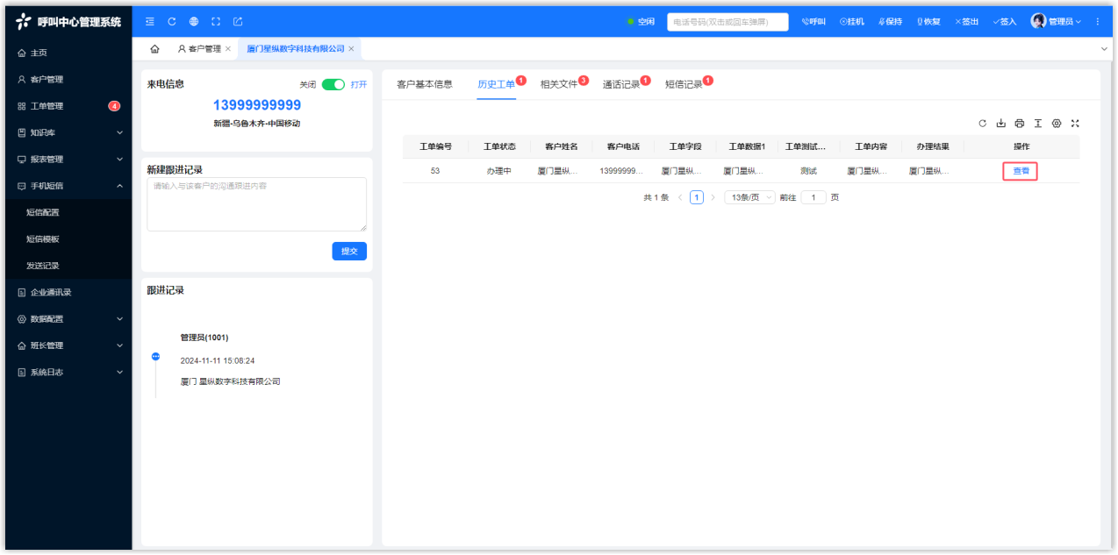This screenshot has width=1118, height=555.
Task: Click the table fullscreen expand icon
Action: point(1075,124)
